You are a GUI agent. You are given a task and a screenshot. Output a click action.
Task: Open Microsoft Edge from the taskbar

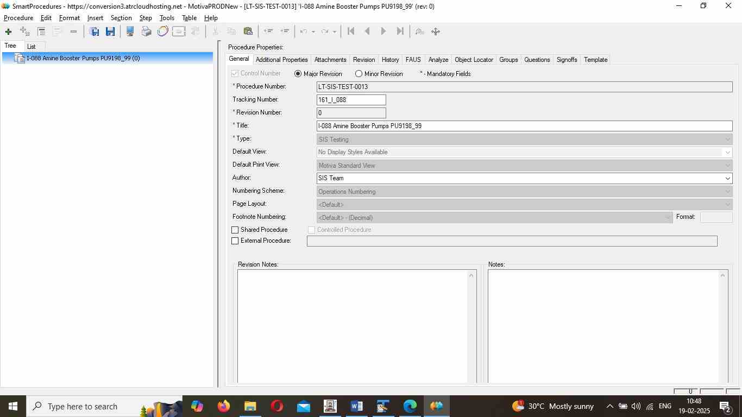pyautogui.click(x=410, y=406)
